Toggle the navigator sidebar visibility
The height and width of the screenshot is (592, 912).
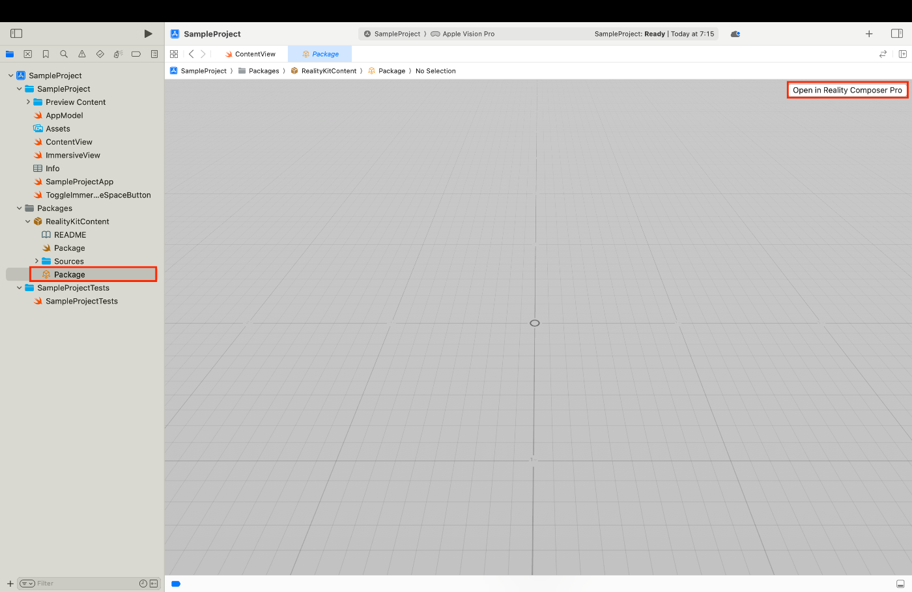coord(16,33)
